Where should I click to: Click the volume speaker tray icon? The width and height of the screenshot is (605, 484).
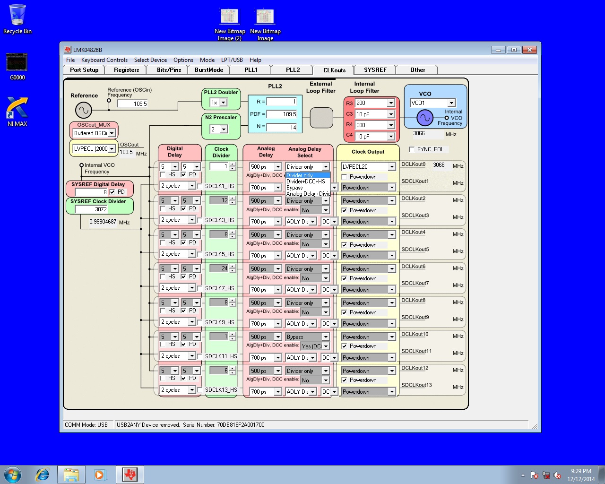point(557,475)
